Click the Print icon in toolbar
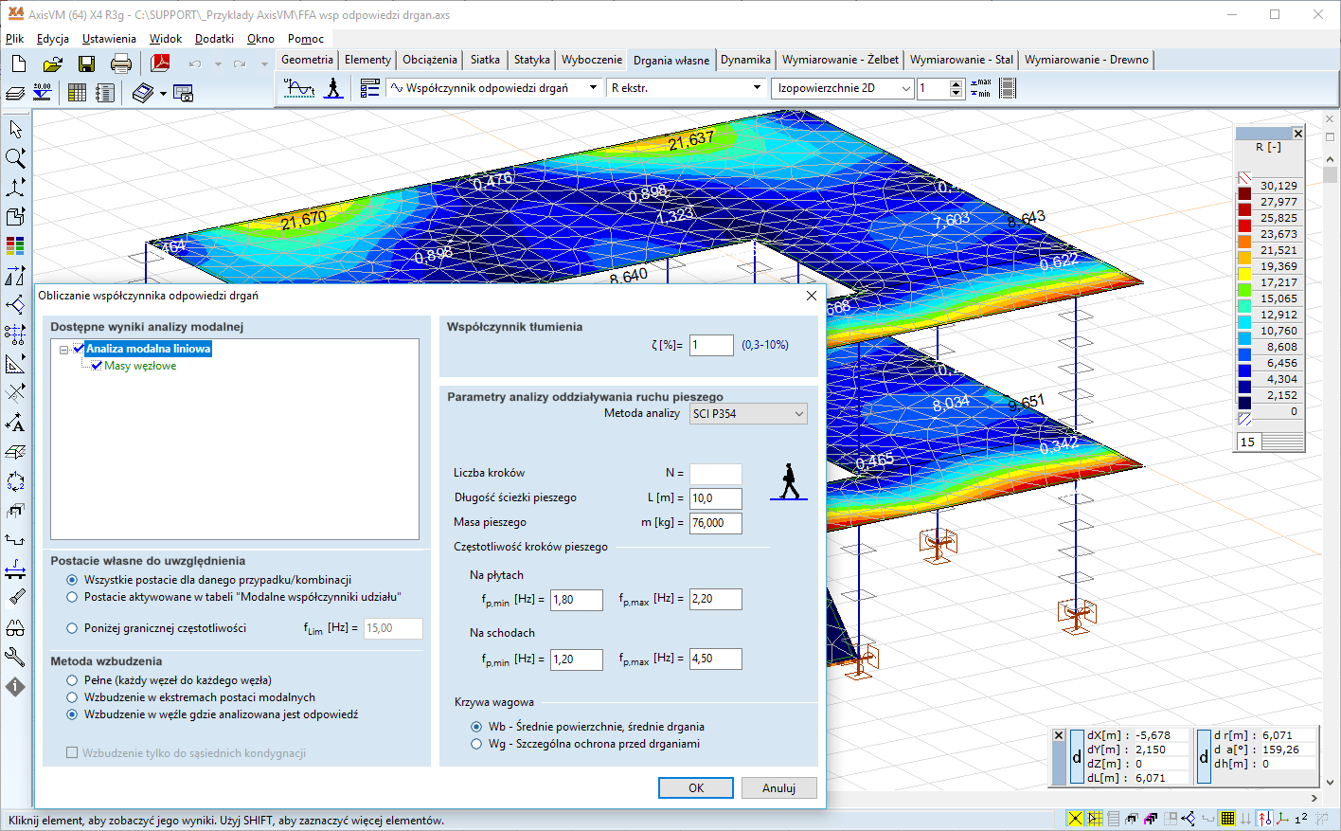 coord(121,63)
